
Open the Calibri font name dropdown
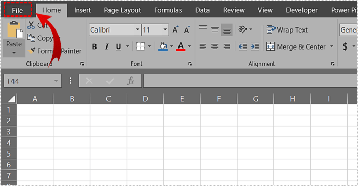tap(137, 29)
